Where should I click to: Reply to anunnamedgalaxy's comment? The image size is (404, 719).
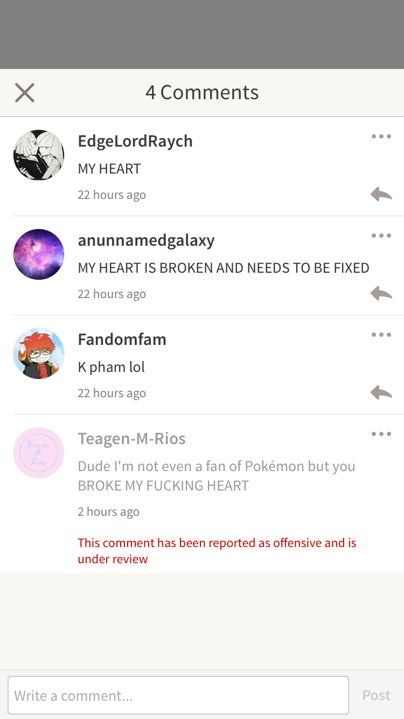381,293
